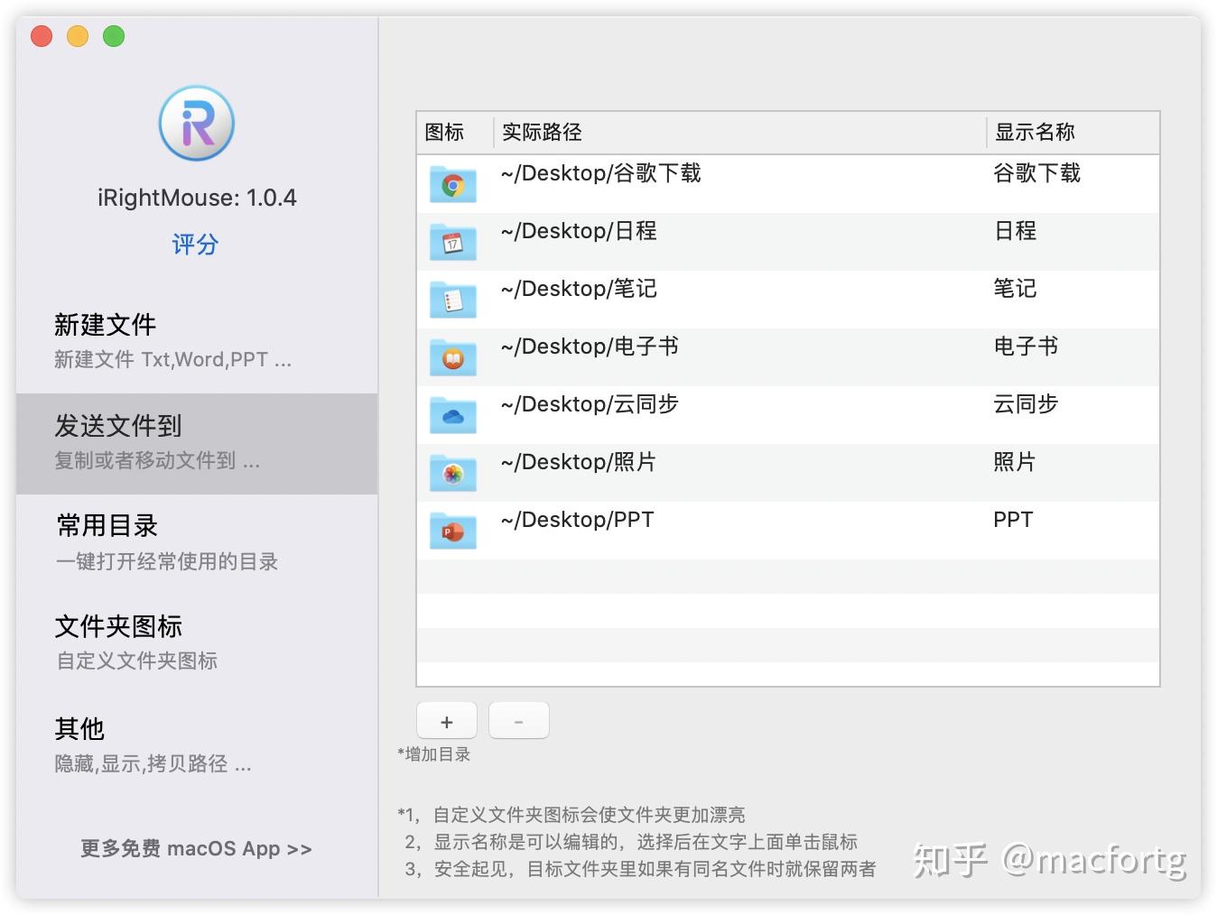This screenshot has width=1217, height=915.
Task: Click the Chrome folder icon for 谷歌下载
Action: pyautogui.click(x=452, y=183)
